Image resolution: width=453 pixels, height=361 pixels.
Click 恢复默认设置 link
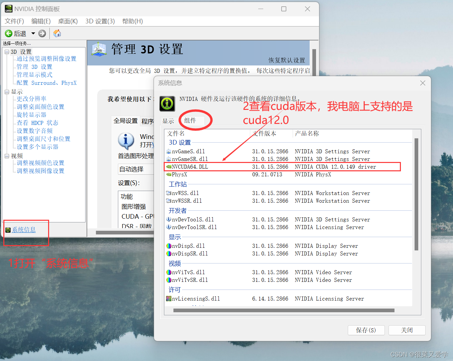click(x=287, y=60)
